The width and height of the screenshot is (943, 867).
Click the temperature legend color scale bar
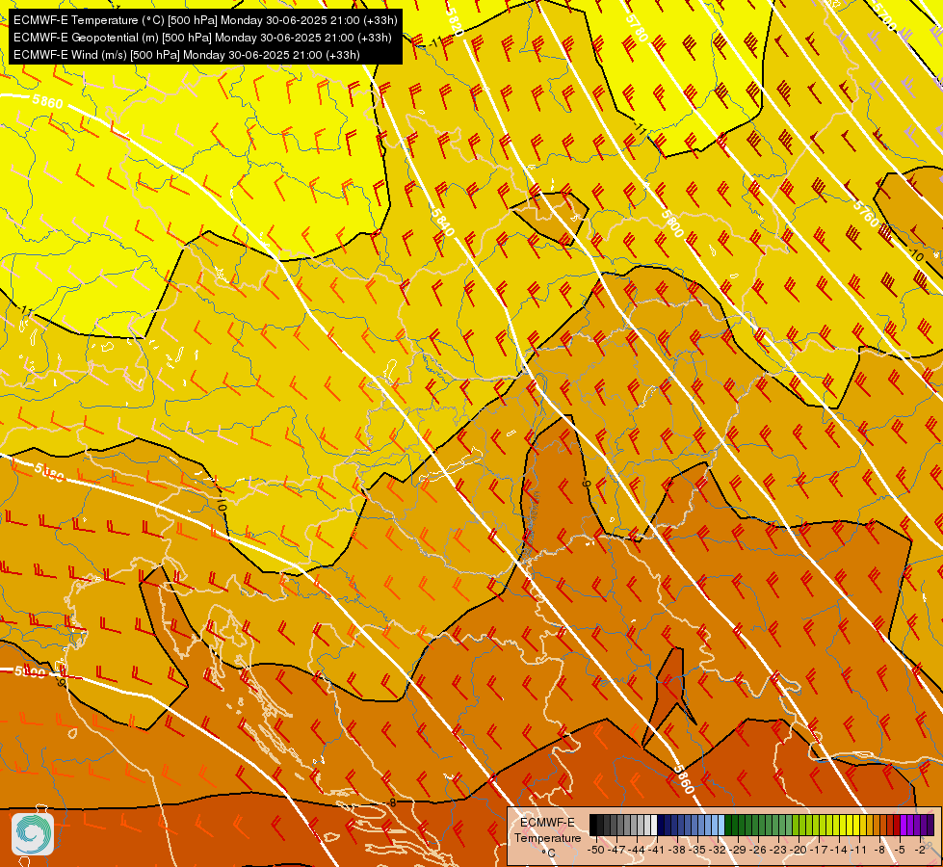761,826
